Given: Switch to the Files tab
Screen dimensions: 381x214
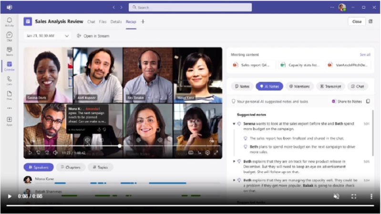Looking at the screenshot, I should point(103,21).
